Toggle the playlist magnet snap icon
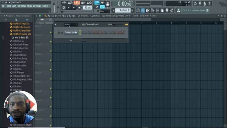Image resolution: width=227 pixels, height=128 pixels. (40, 16)
